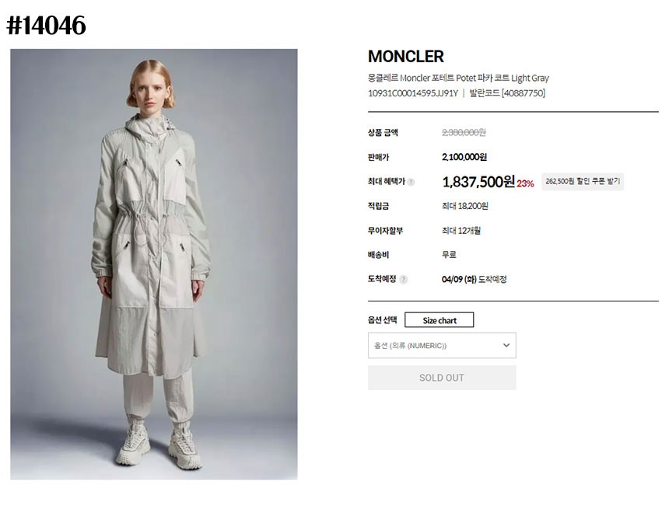Click the MONCLER brand name
The height and width of the screenshot is (530, 669).
[x=406, y=56]
